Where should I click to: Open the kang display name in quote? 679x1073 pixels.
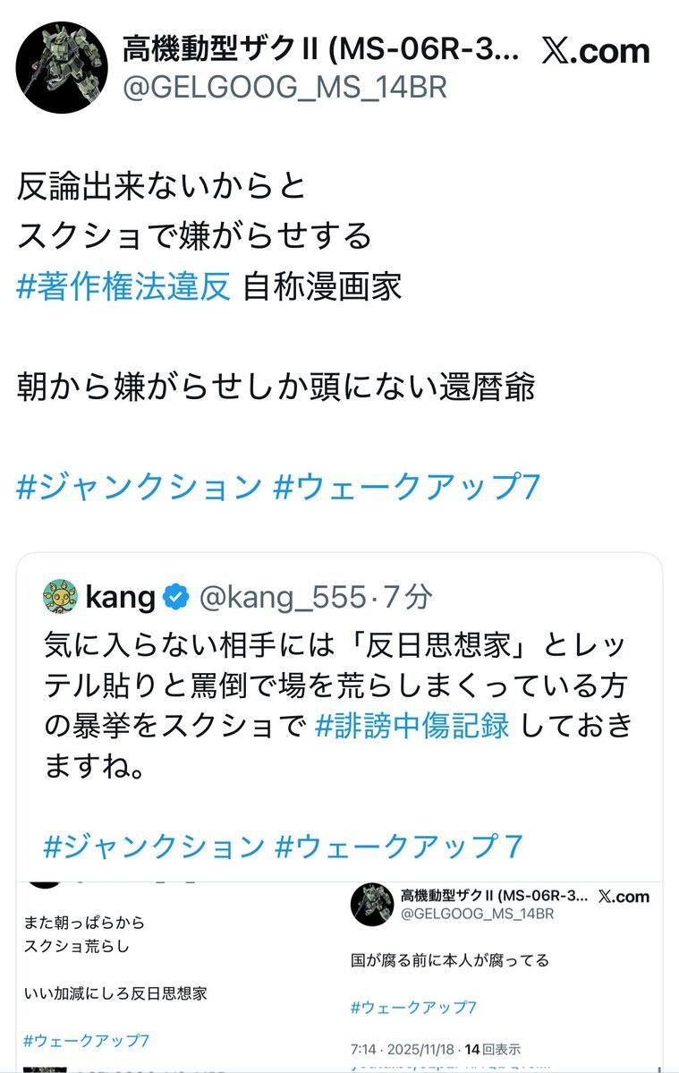click(x=120, y=597)
